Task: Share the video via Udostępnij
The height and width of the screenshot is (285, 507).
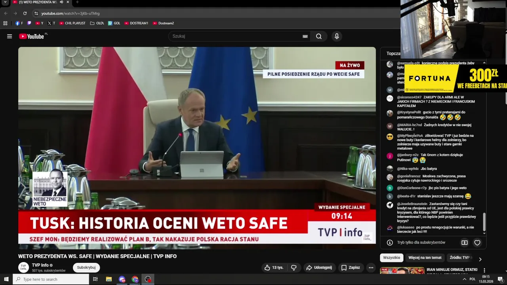Action: 319,268
